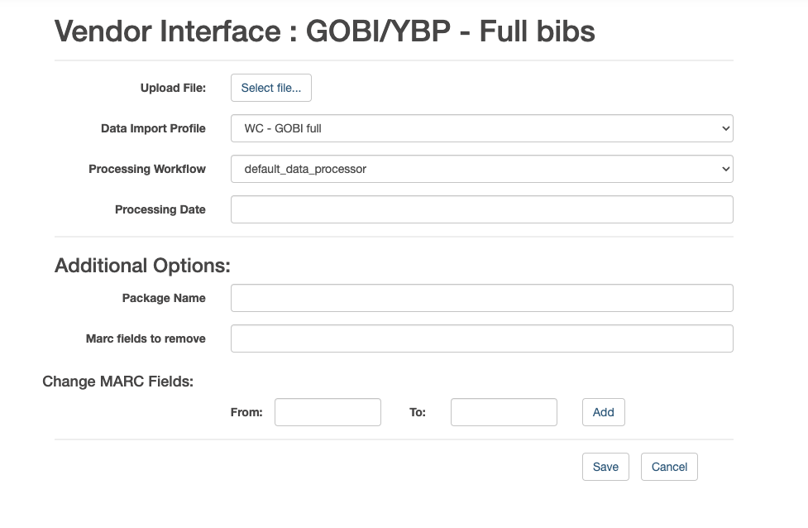Click the Processing Workflow label
Screen dimensions: 808x528
pos(147,169)
